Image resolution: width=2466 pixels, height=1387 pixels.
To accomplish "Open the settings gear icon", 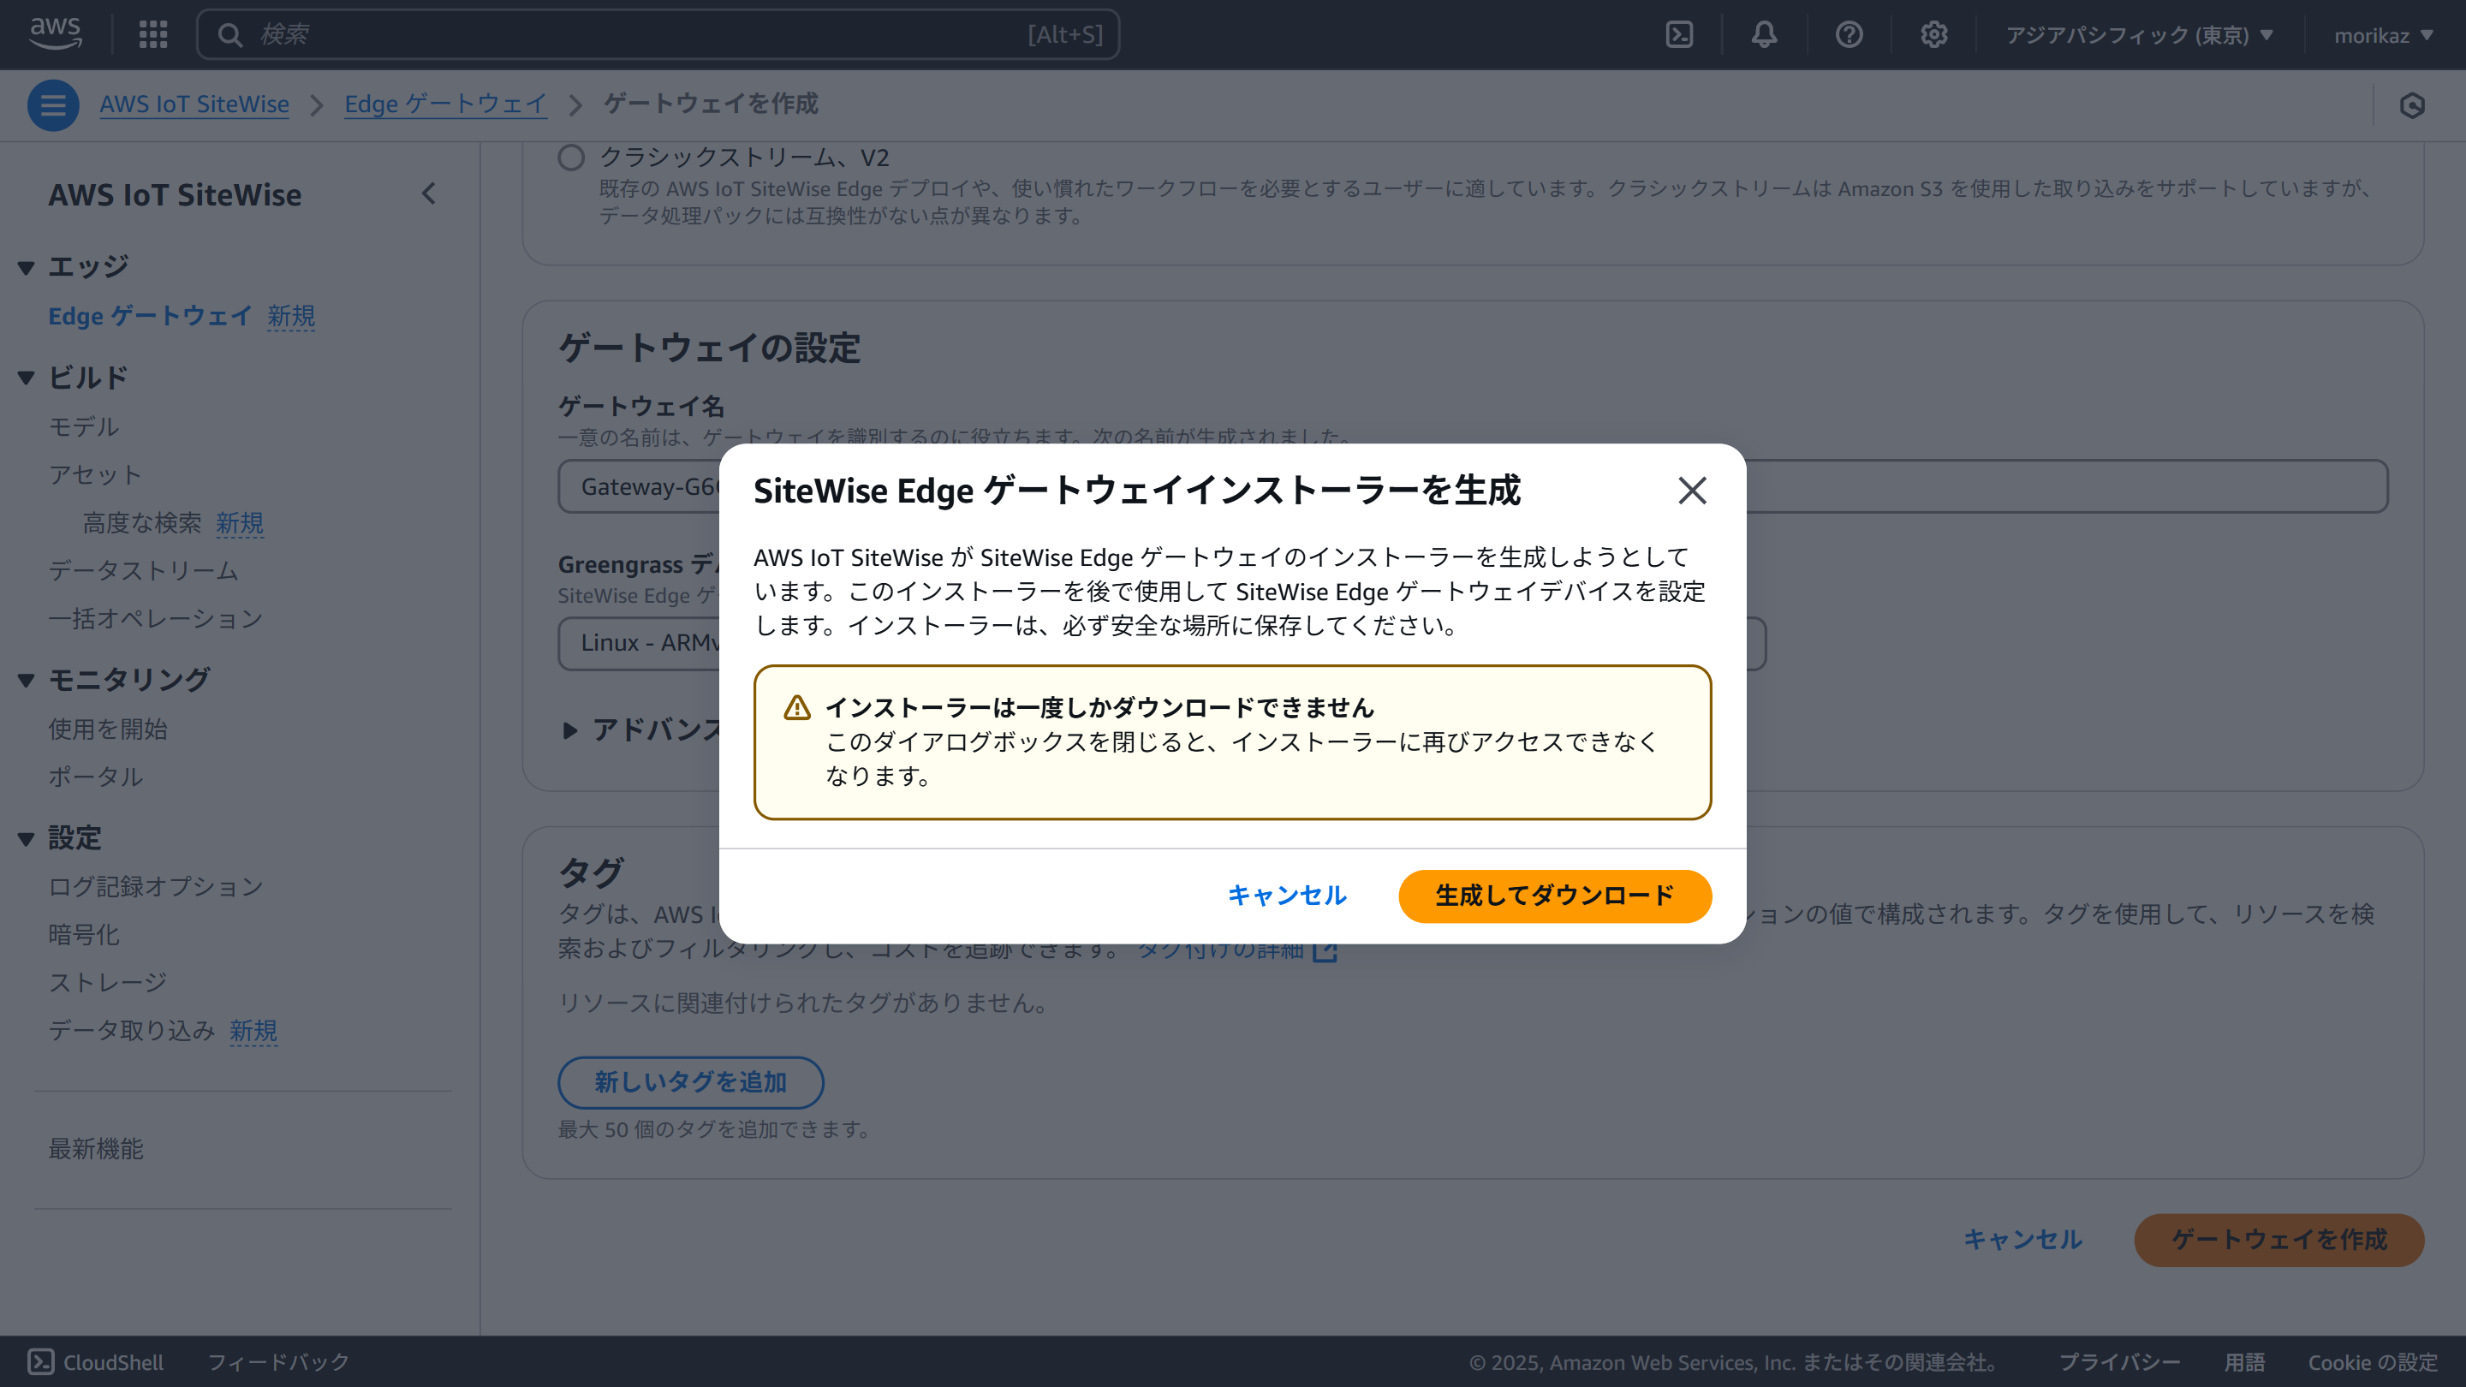I will (x=1933, y=34).
